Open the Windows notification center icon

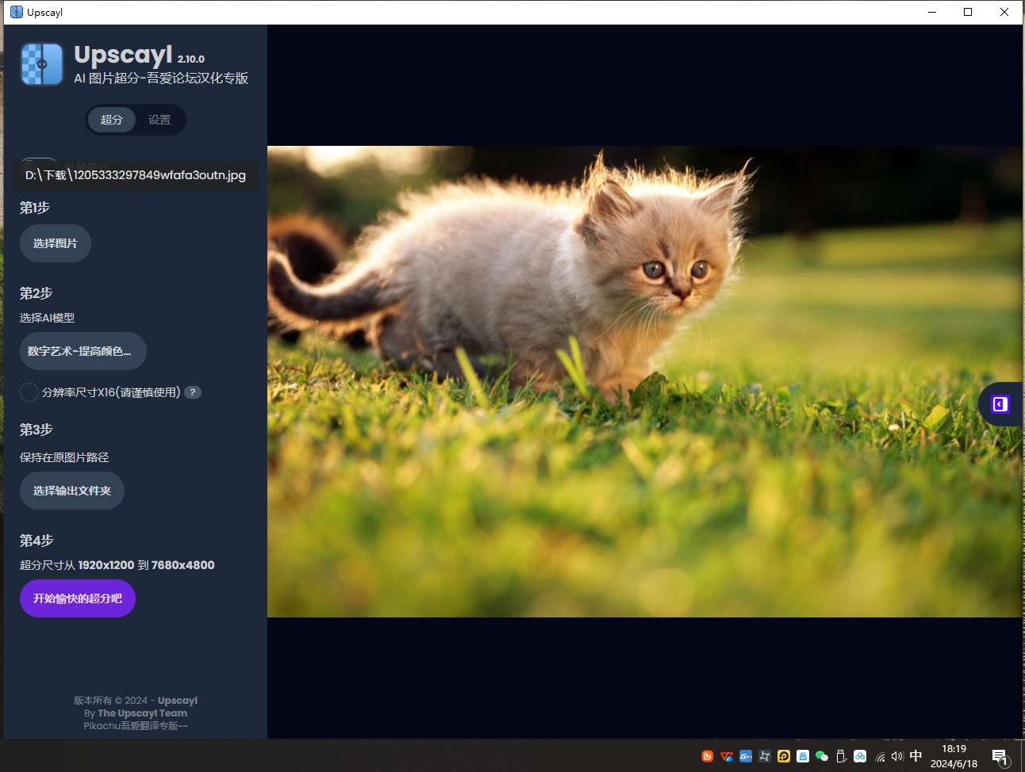coord(1000,757)
